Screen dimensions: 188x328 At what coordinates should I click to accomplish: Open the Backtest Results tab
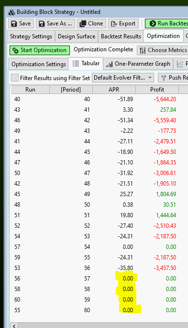[x=121, y=36]
